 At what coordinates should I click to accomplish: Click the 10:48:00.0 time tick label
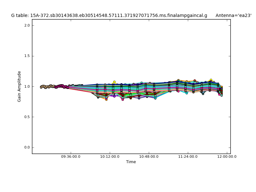point(149,157)
